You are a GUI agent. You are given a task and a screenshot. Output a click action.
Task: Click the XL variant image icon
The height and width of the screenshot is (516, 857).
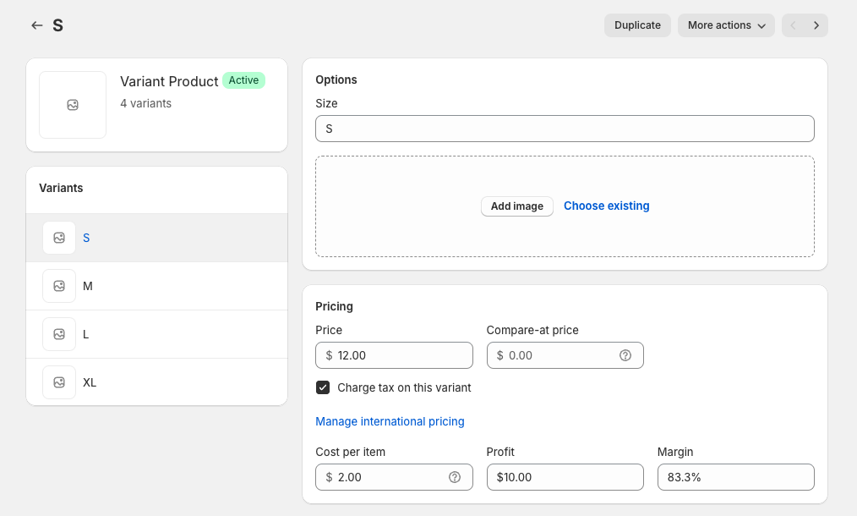[59, 382]
